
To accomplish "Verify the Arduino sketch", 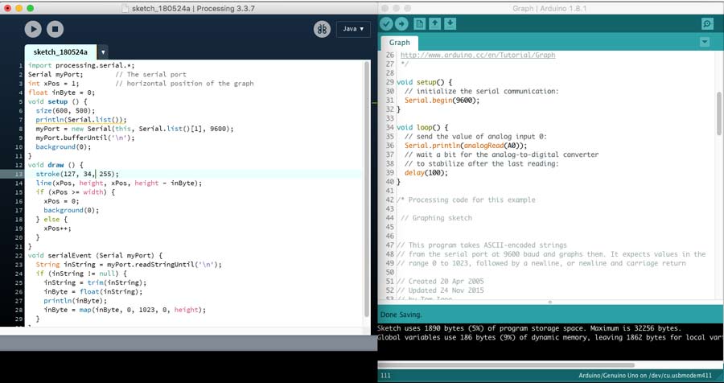I will (386, 23).
